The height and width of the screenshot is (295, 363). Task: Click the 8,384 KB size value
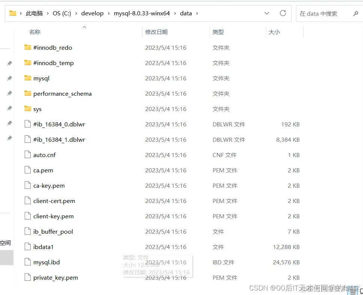point(288,139)
